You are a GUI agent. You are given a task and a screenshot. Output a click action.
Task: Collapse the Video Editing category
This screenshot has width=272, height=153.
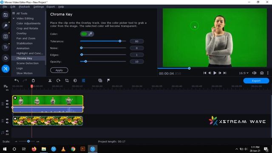(14, 18)
